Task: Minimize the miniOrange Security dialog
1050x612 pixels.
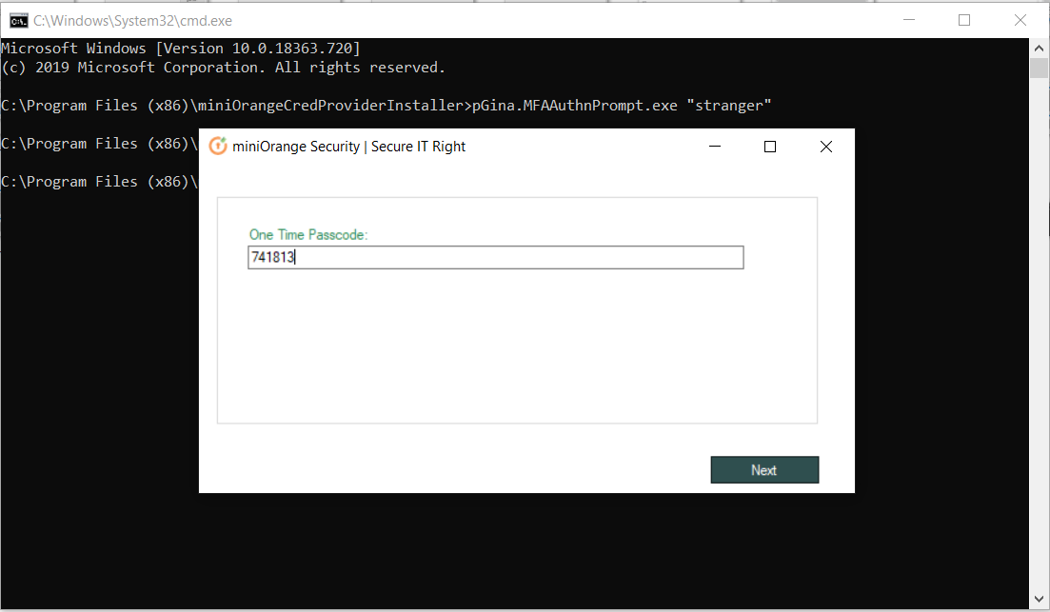Action: [715, 146]
